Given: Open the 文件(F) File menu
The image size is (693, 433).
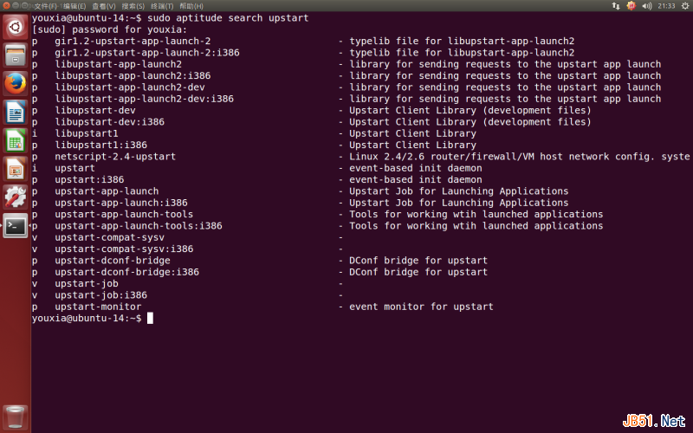Looking at the screenshot, I should [46, 6].
